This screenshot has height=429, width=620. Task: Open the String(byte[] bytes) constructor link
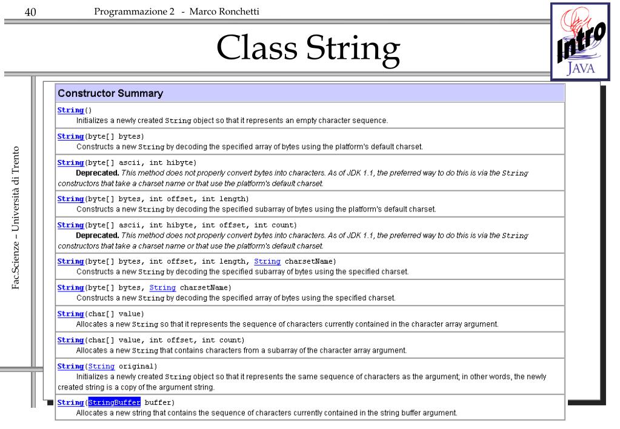(x=70, y=136)
